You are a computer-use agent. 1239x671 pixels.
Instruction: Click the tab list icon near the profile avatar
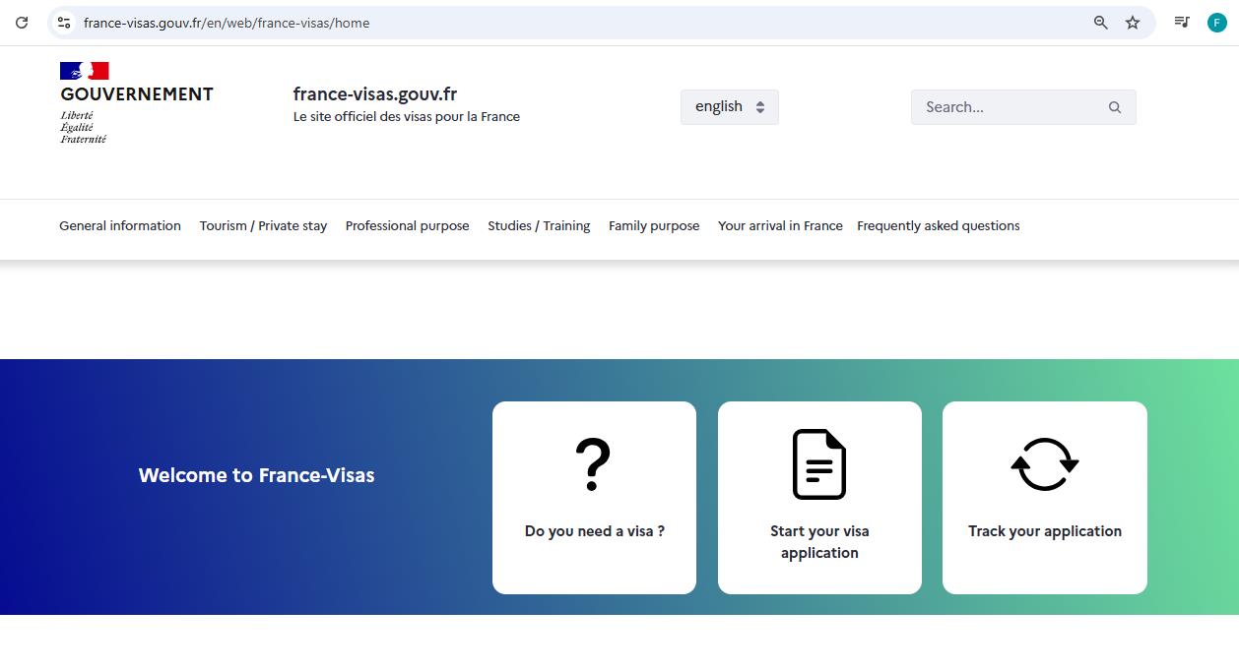[x=1181, y=22]
